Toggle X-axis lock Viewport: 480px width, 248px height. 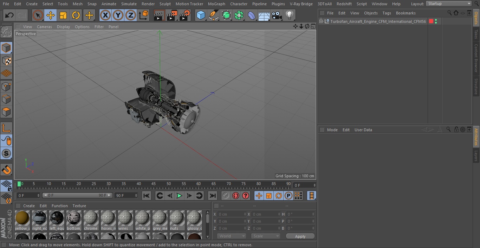click(x=105, y=15)
